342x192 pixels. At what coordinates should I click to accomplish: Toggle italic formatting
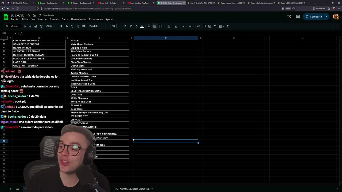131,26
